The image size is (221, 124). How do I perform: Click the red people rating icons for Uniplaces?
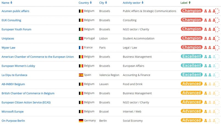(x=212, y=38)
